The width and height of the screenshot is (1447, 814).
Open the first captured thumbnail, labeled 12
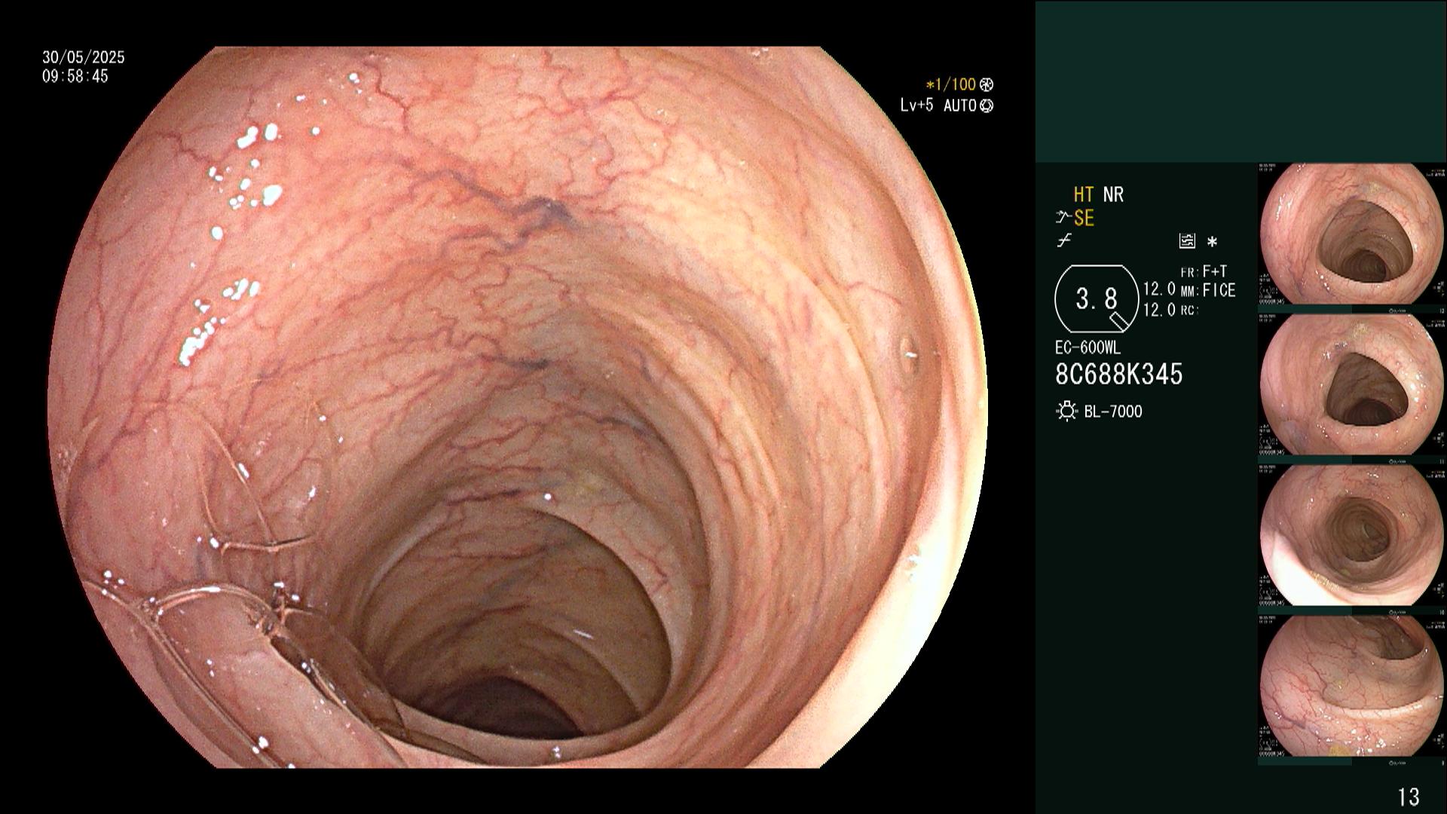pos(1351,234)
